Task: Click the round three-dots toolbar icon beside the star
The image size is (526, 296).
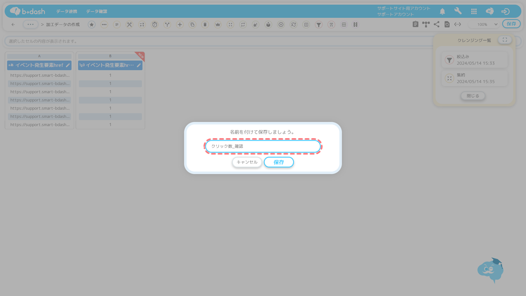Action: click(x=104, y=25)
